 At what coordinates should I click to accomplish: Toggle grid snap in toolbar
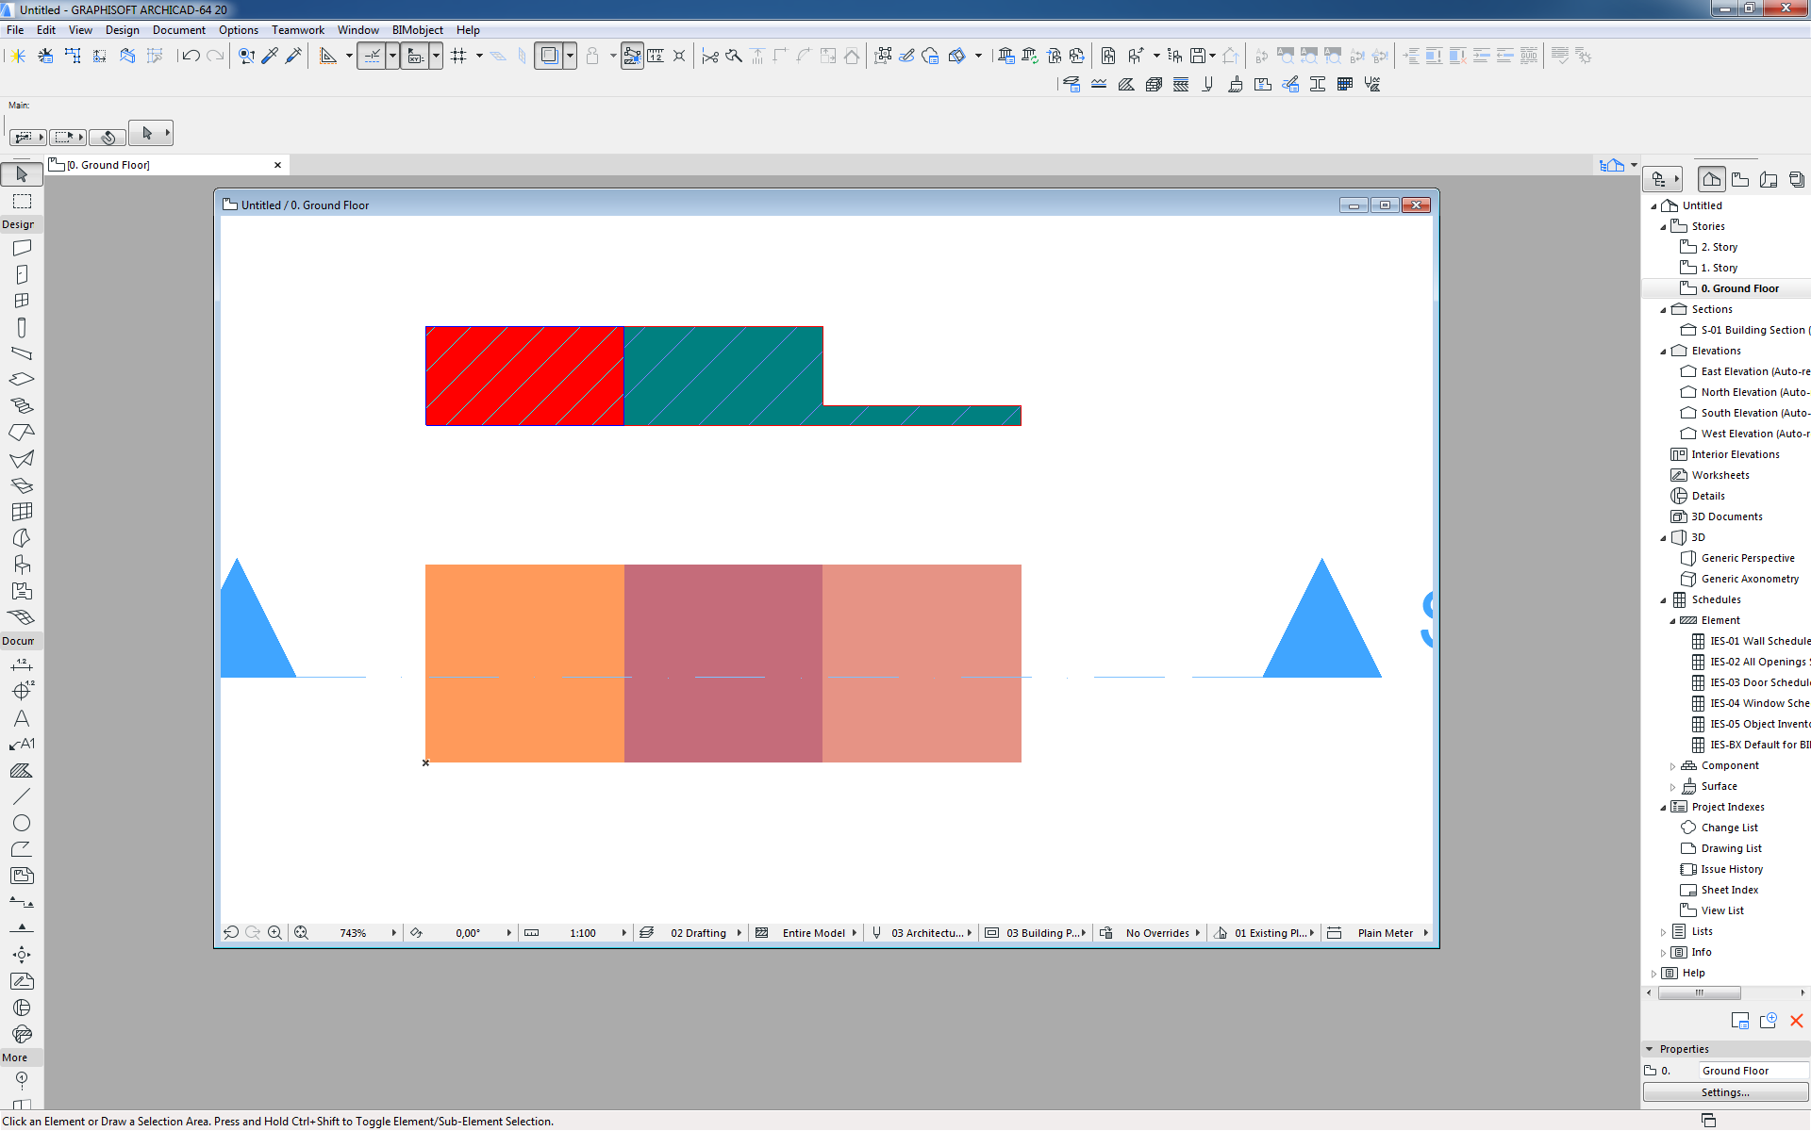[458, 56]
